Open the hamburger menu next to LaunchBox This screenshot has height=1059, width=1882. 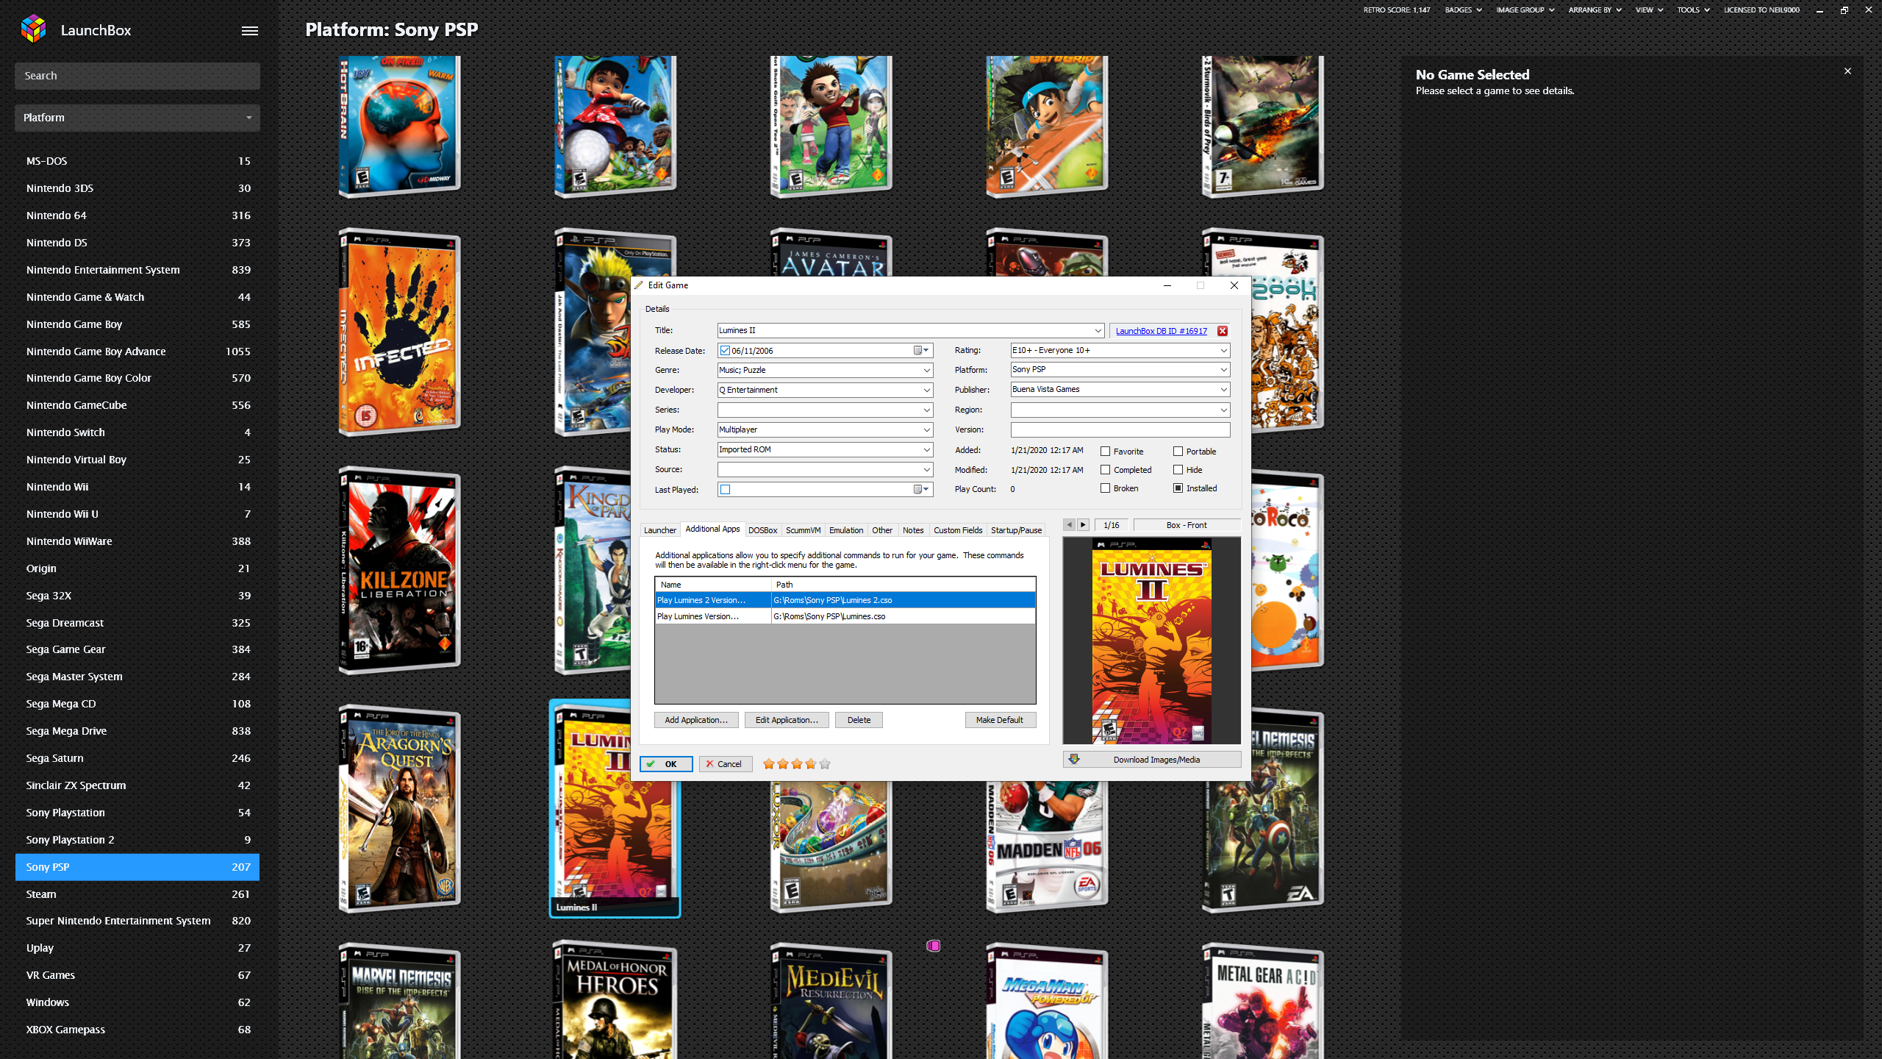[x=250, y=31]
